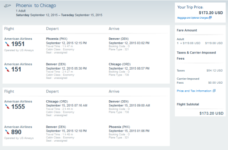Click the Phoenix (PHX) departure of flight 1951
Screen dimensions: 228x150
pyautogui.click(x=56, y=39)
